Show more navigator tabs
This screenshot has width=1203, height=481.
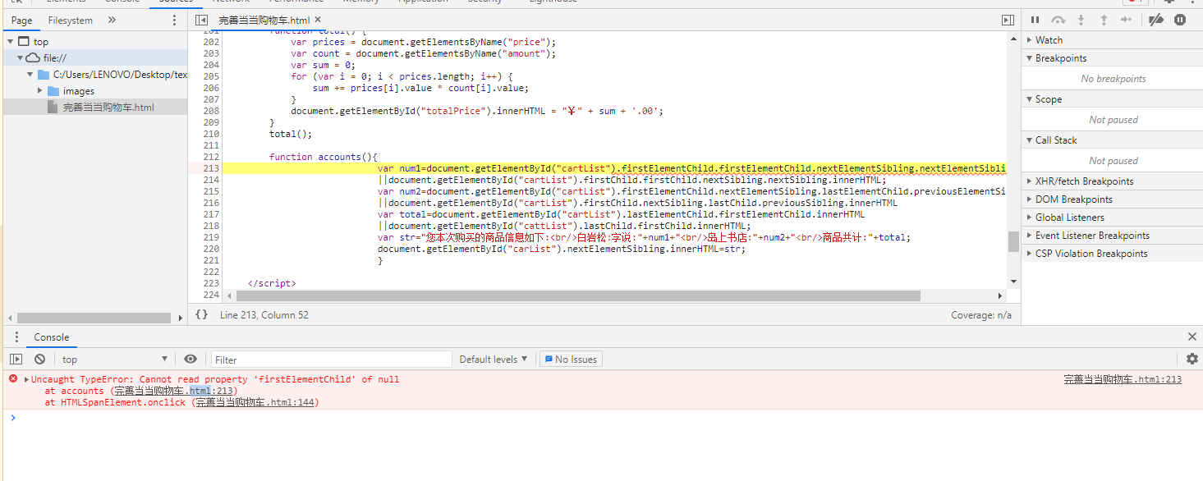pos(112,20)
